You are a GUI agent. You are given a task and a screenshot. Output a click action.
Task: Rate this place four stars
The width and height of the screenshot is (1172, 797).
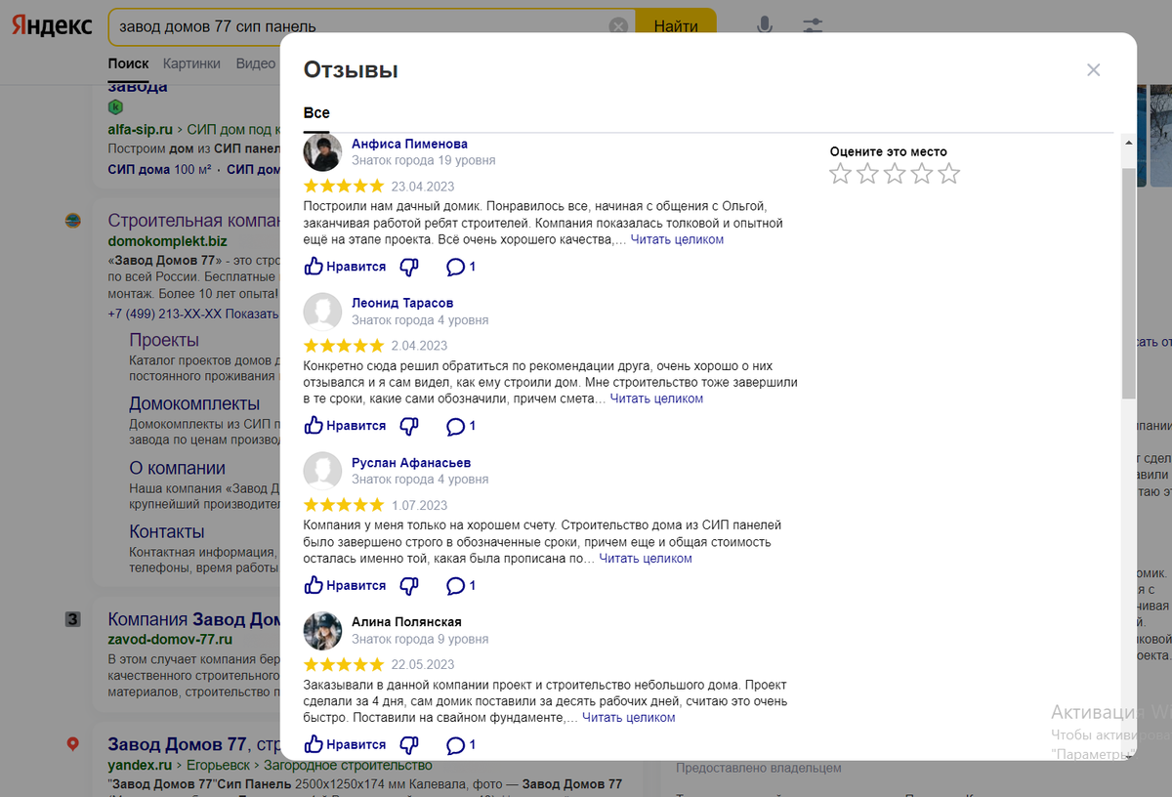[x=922, y=174]
